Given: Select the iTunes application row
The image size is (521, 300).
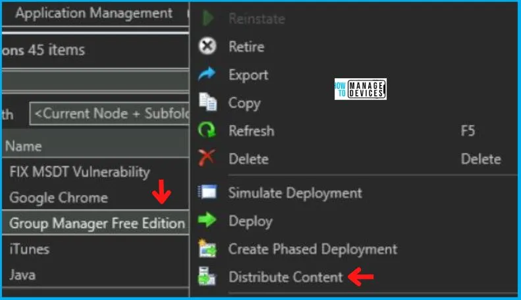Looking at the screenshot, I should pyautogui.click(x=29, y=249).
